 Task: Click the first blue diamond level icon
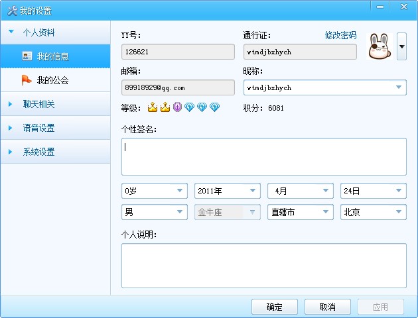click(189, 107)
